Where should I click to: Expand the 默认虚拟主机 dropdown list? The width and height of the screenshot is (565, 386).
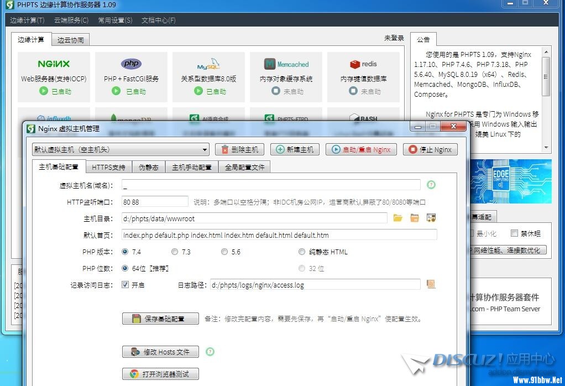205,150
